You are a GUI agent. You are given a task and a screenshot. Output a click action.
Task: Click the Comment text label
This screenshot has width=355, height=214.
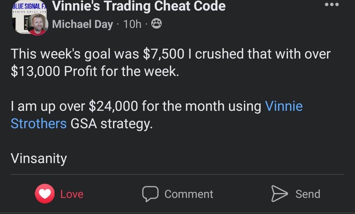pos(189,194)
